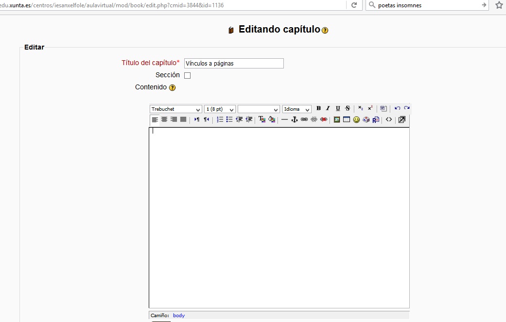Apply strikethrough formatting
Viewport: 506px width, 322px height.
(x=347, y=108)
